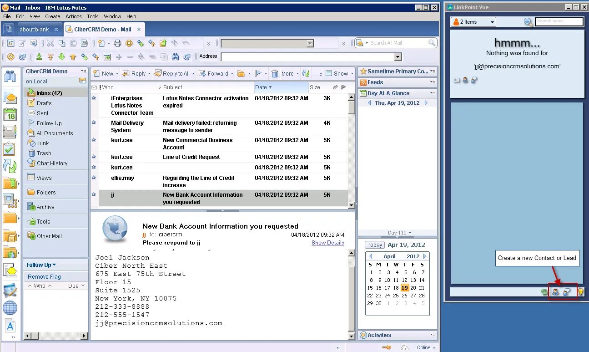Viewport: 589px width, 352px height.
Task: Open the New button dropdown arrow
Action: 117,74
